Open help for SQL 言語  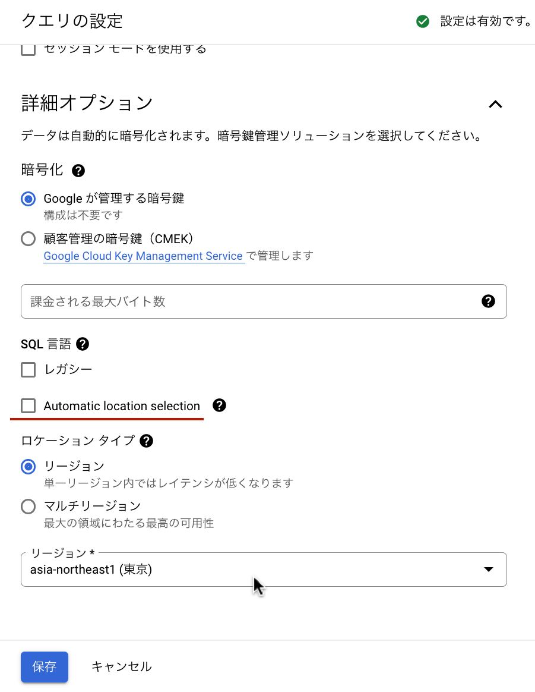pos(83,344)
